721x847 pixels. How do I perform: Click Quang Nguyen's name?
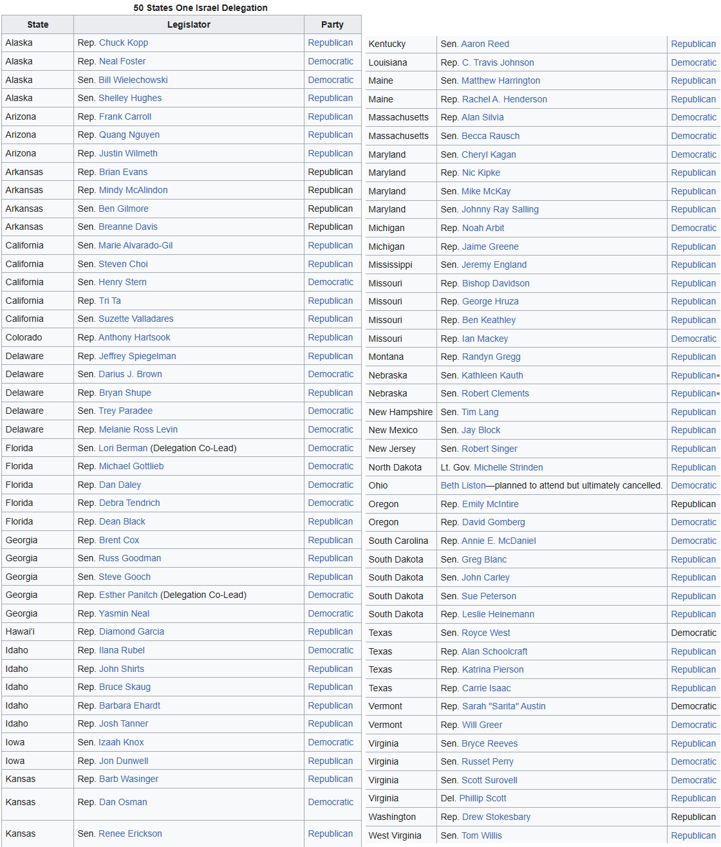[x=129, y=135]
